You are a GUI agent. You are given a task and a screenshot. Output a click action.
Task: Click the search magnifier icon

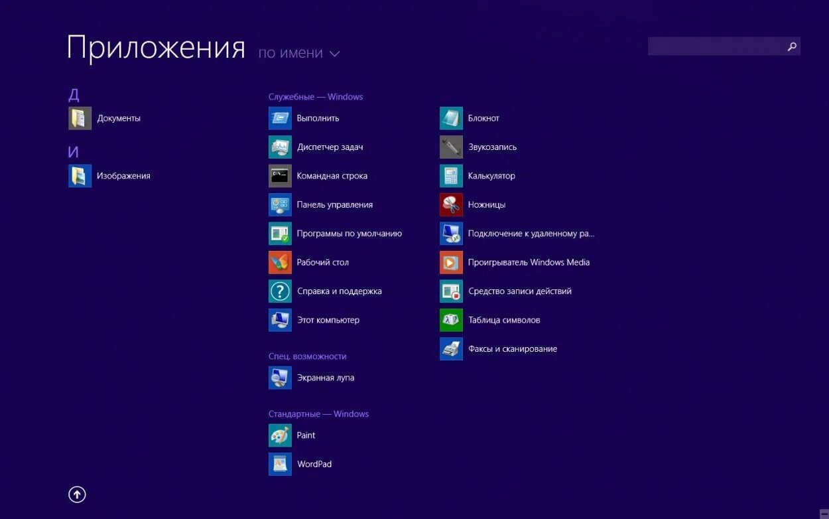click(791, 46)
